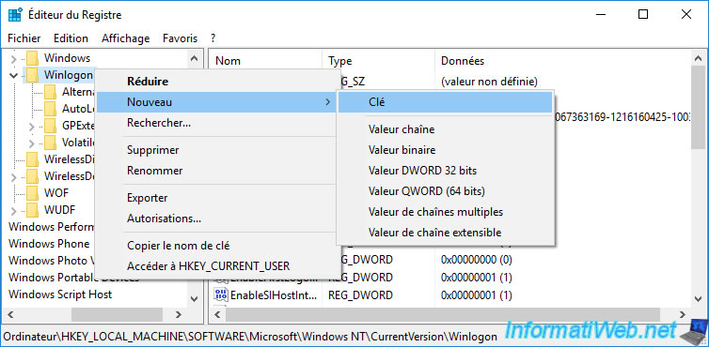The width and height of the screenshot is (709, 347).
Task: Choose Supprimer in context menu
Action: point(217,150)
